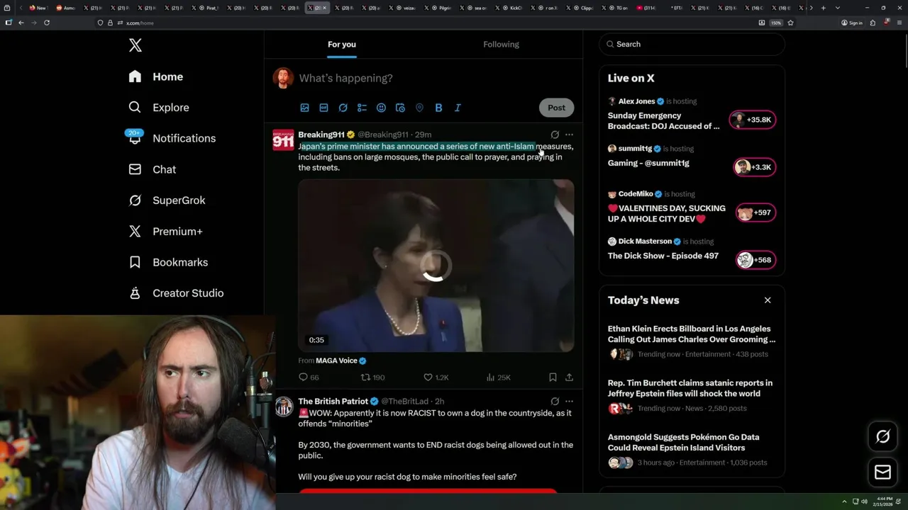Open The British Patriot profile avatar
The image size is (908, 510).
coord(284,407)
